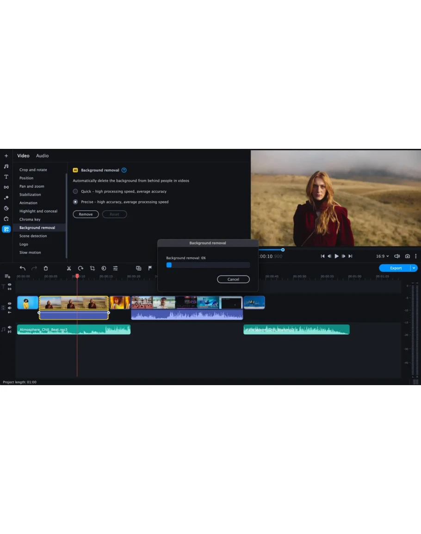Open the three-dot preview options menu

point(415,256)
